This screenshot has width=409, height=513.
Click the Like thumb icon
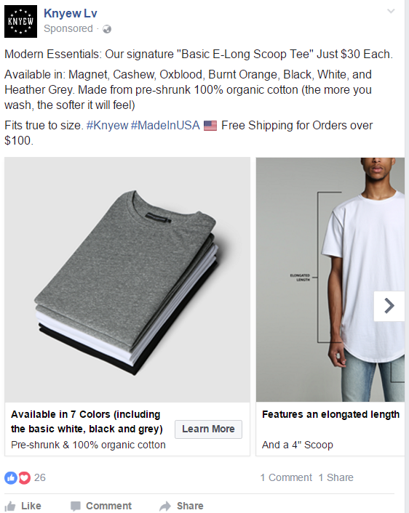(x=10, y=506)
